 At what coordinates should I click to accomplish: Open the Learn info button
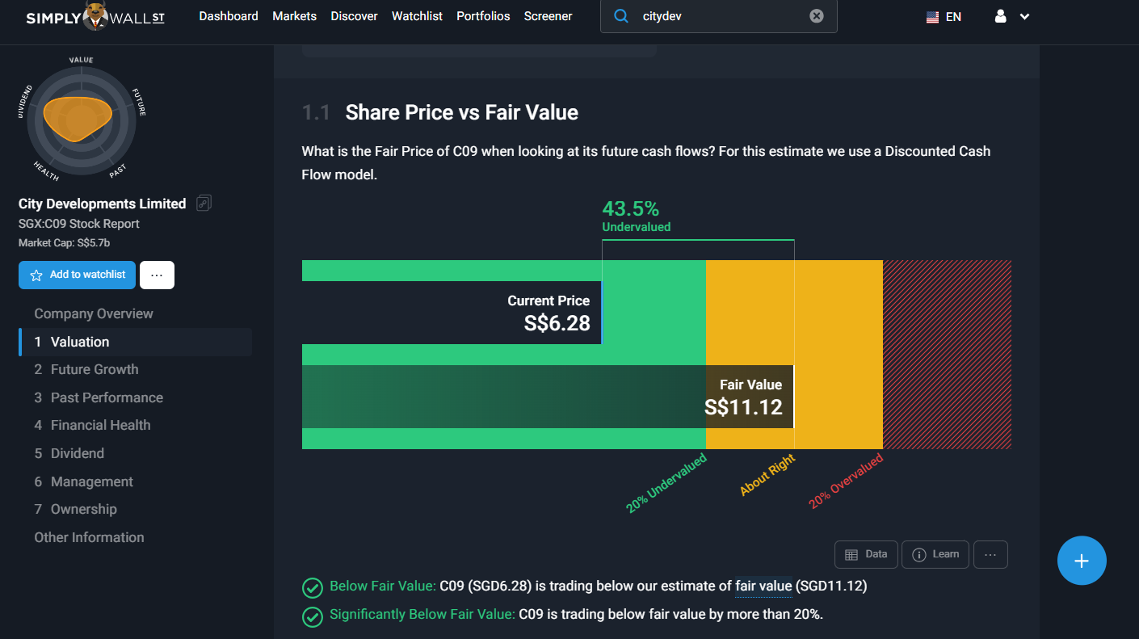(935, 554)
